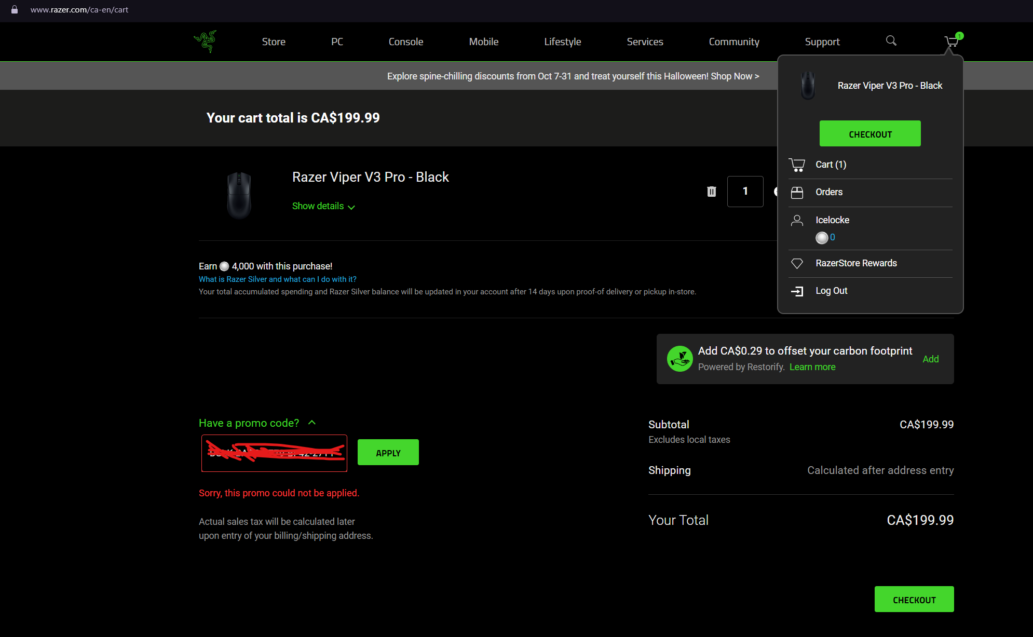The height and width of the screenshot is (637, 1033).
Task: Click CHECKOUT button in the cart dropdown
Action: tap(870, 133)
